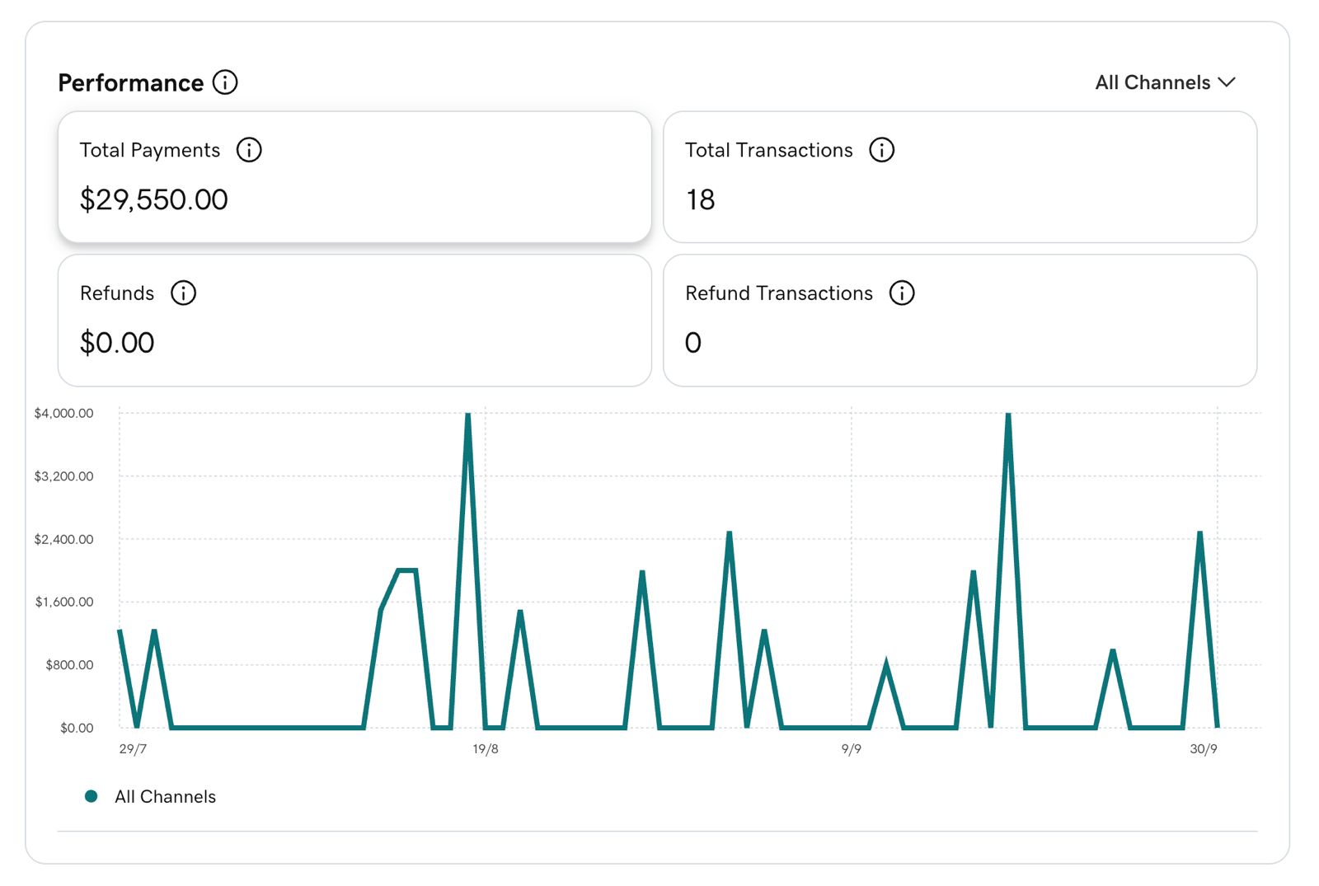Click the Refunds info icon

click(x=183, y=293)
